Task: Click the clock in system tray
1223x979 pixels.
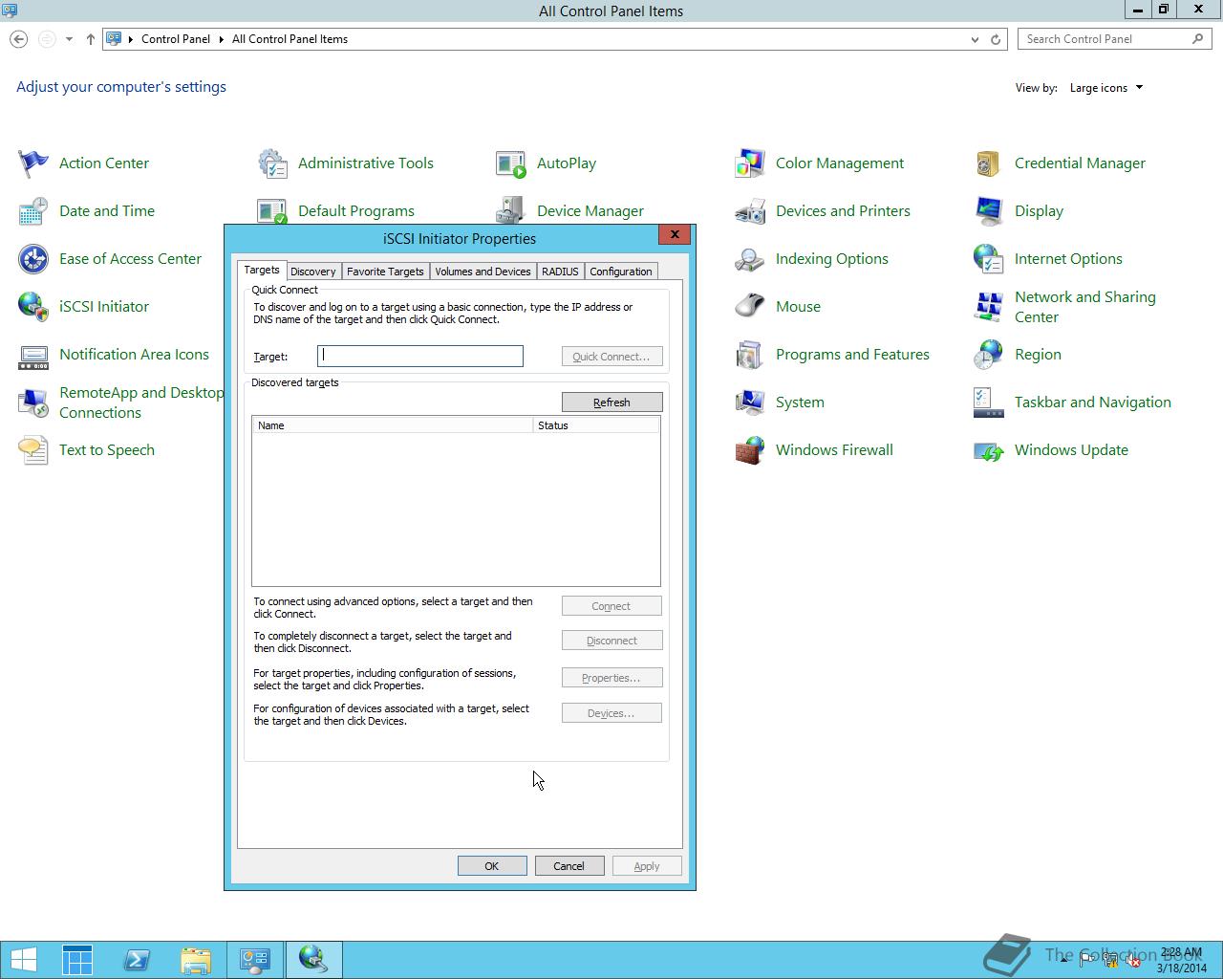Action: point(1181,960)
